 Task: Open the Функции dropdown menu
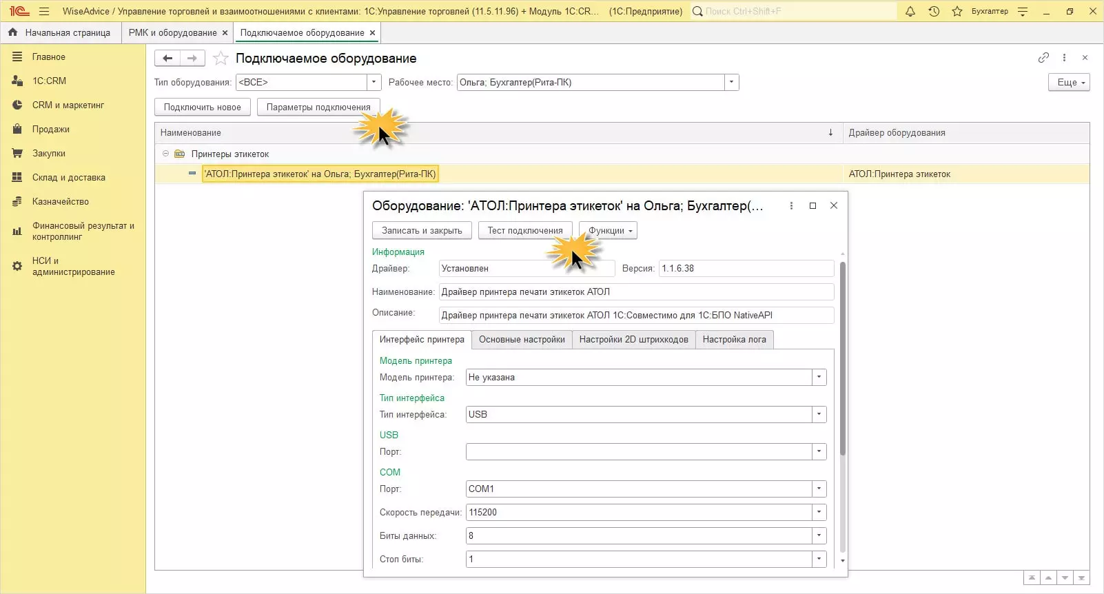[x=608, y=231]
